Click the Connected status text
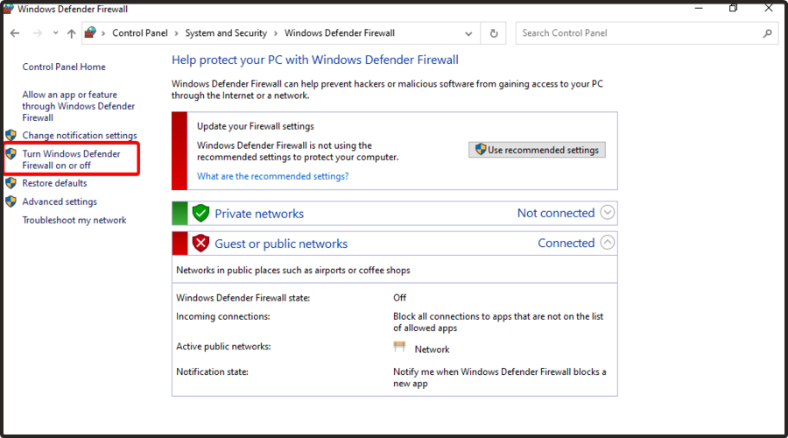788x438 pixels. 566,244
